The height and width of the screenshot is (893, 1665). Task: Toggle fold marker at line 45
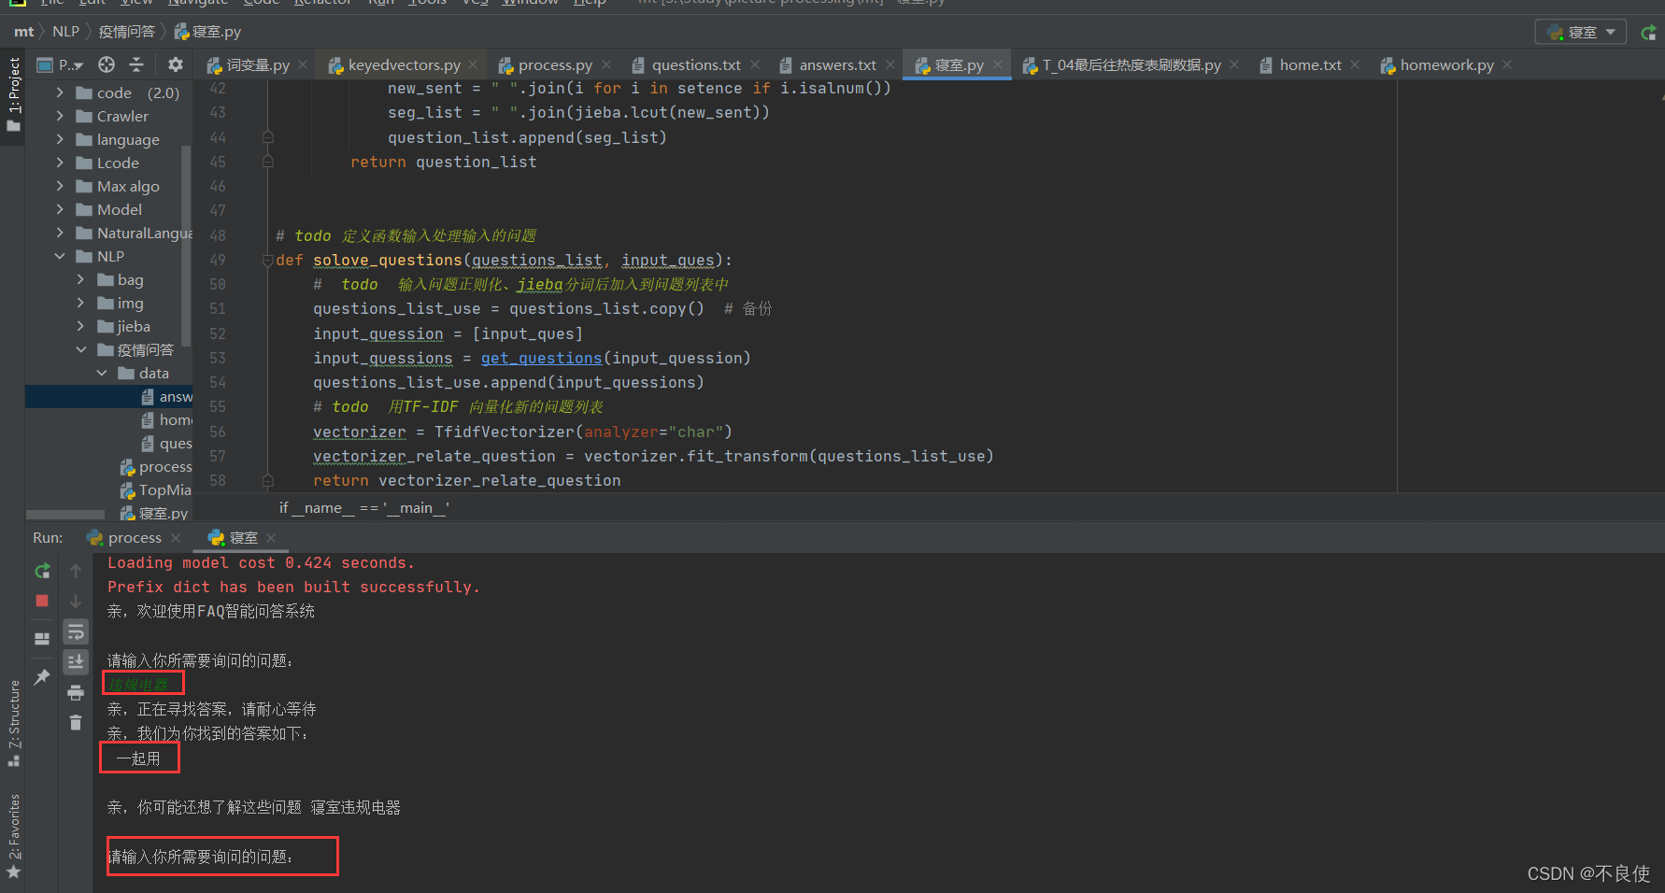pos(268,162)
